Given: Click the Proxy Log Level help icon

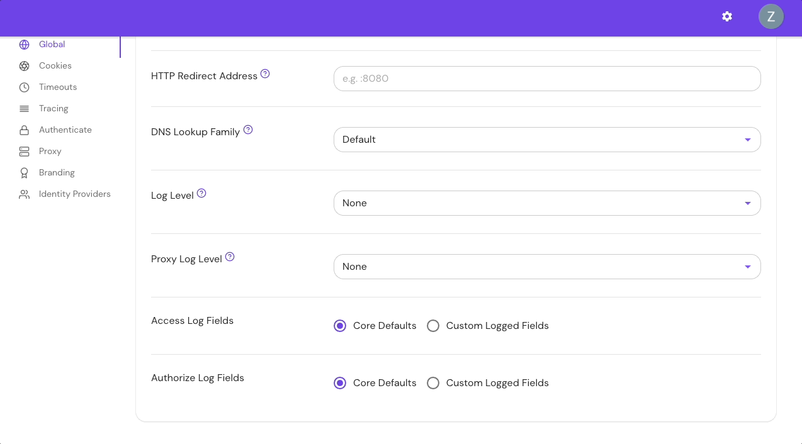Looking at the screenshot, I should pyautogui.click(x=230, y=257).
